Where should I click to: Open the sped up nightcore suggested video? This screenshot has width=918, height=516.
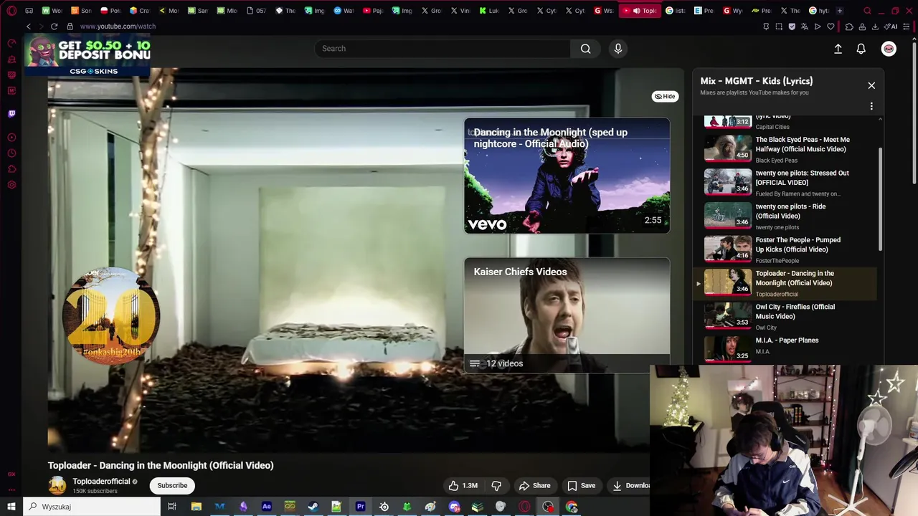567,176
